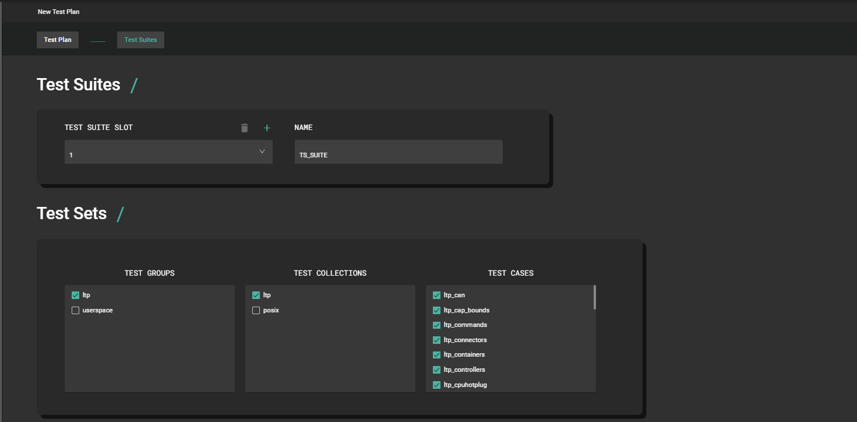Uncheck the ltp_containers test case
Viewport: 857px width, 422px height.
click(x=436, y=355)
